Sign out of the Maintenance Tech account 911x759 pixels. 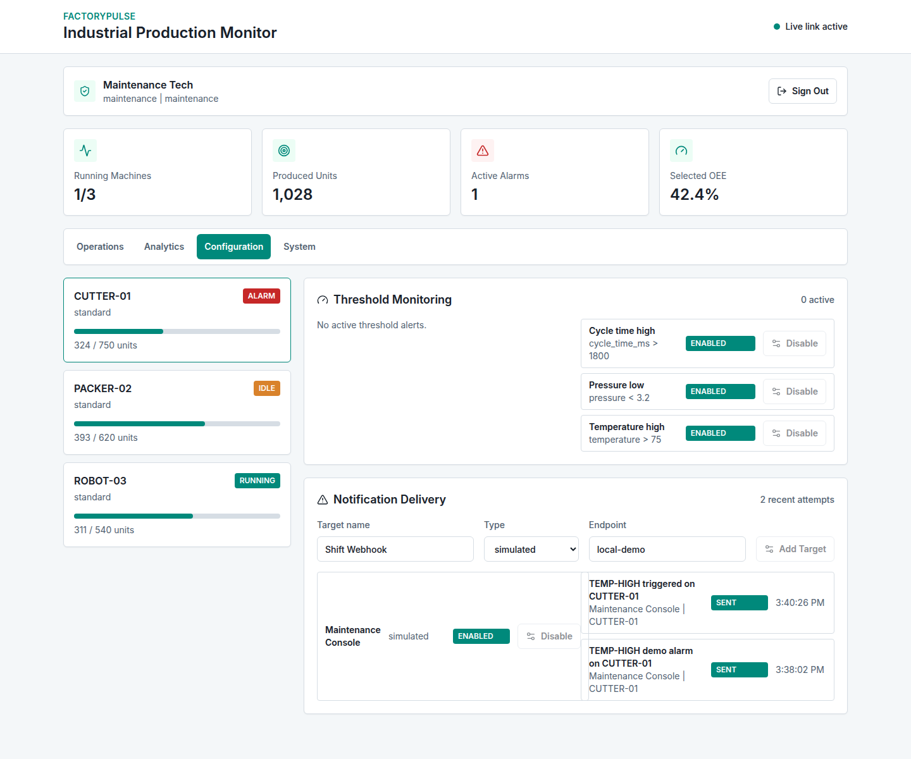[x=803, y=91]
